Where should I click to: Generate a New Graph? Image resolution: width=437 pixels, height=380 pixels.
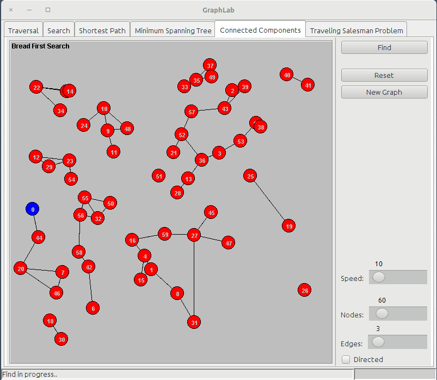[384, 92]
